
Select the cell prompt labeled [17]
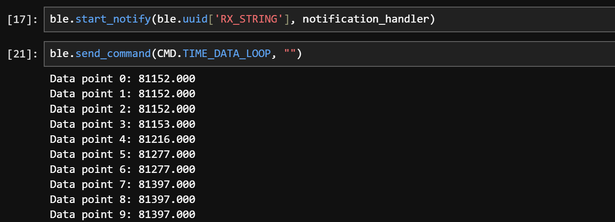click(x=23, y=19)
